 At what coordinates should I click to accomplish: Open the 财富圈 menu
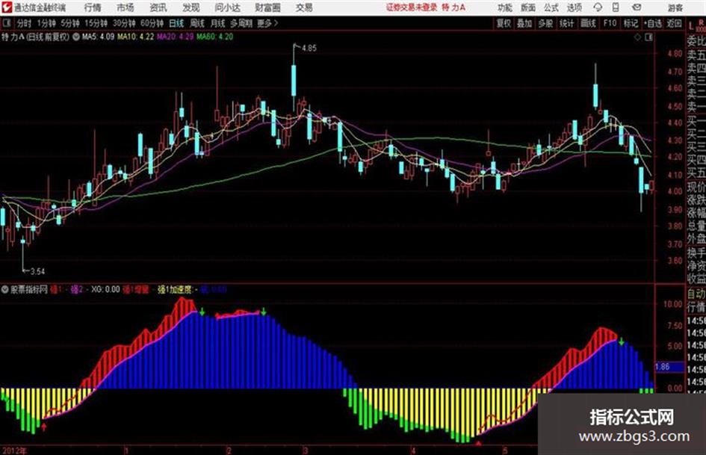[267, 7]
